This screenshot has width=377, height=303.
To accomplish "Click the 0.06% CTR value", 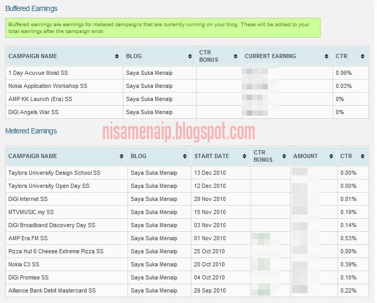I will pos(344,73).
